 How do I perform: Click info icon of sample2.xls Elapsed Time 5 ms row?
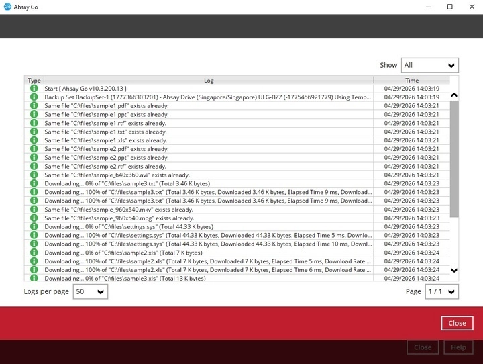[x=34, y=261]
